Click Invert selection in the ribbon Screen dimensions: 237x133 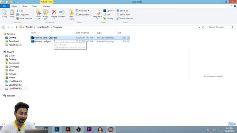[125, 18]
